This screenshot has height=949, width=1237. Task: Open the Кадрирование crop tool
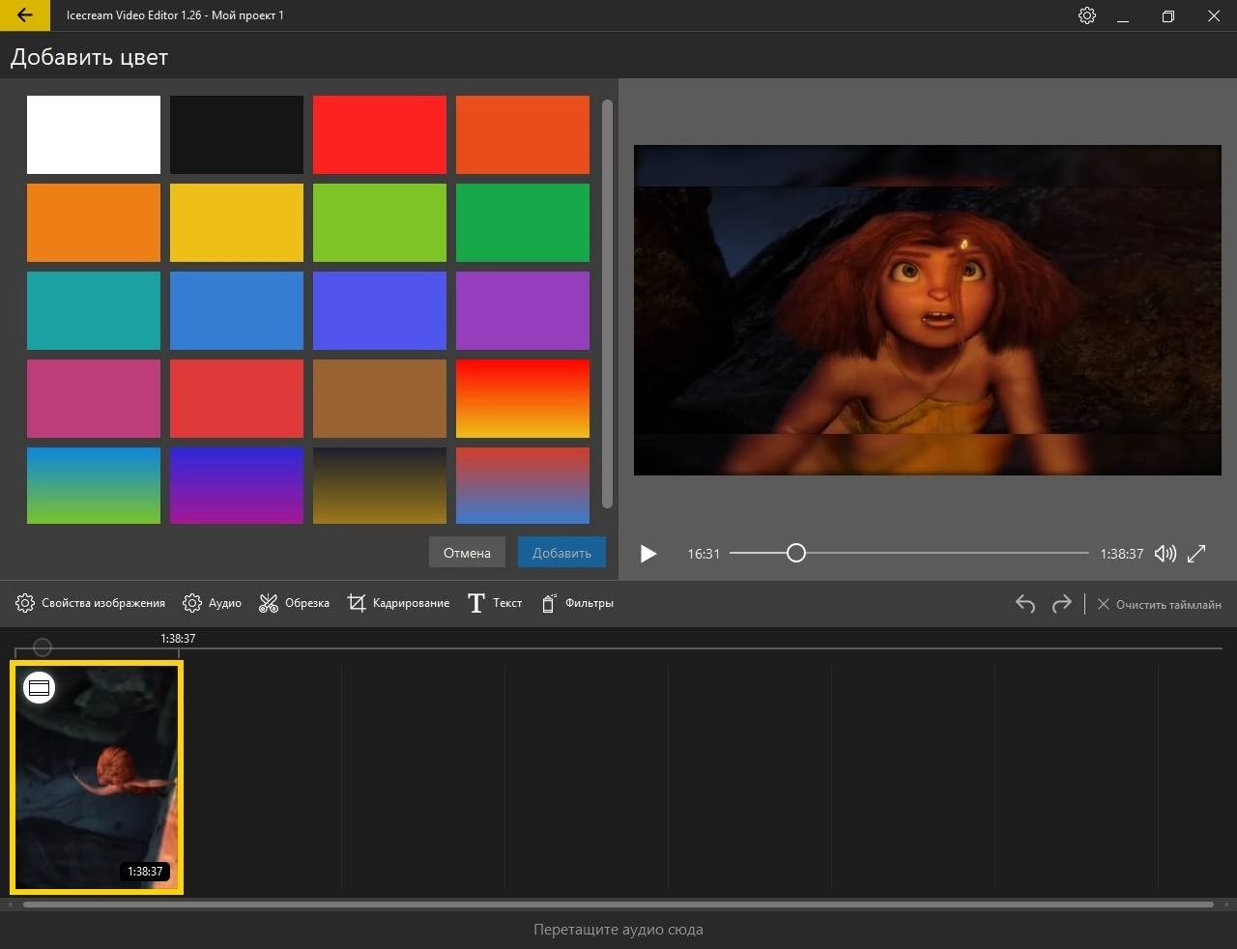pos(398,603)
